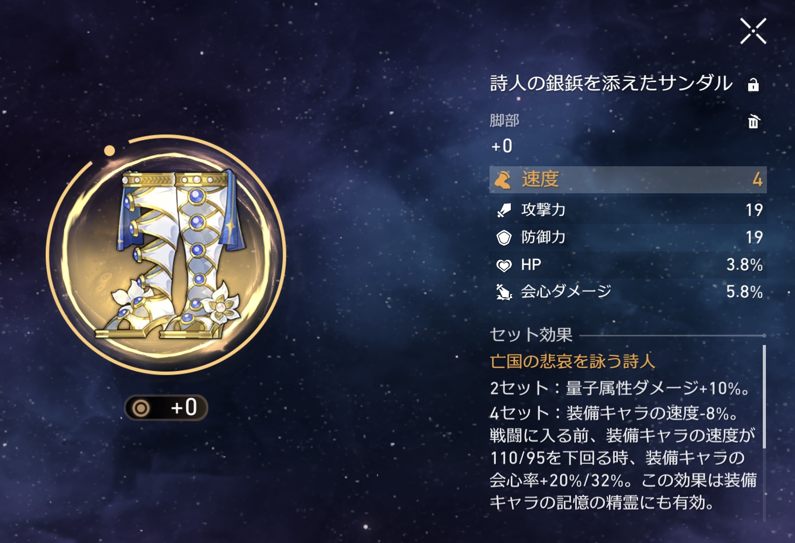This screenshot has height=543, width=795.
Task: Click the speed stat boot icon
Action: click(x=503, y=180)
